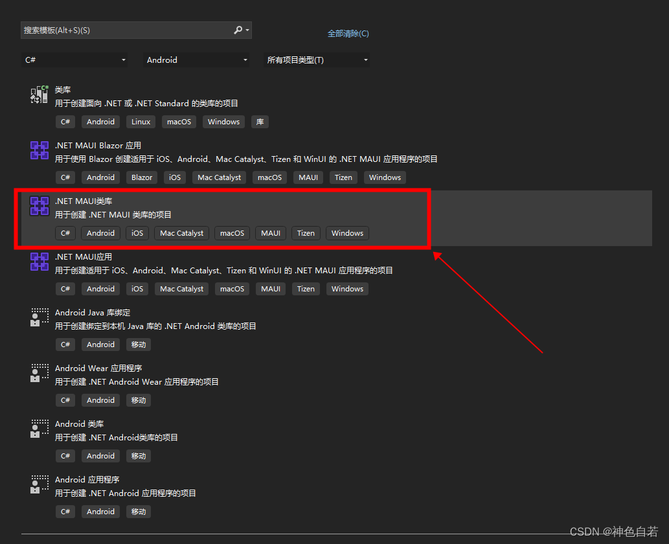Click the description 用于创建面向 .NET 或 .NET Standard 的类库的项目
Image resolution: width=669 pixels, height=544 pixels.
[146, 103]
